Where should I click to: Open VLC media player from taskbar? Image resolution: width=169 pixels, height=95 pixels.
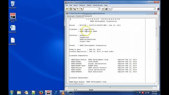coord(63,93)
